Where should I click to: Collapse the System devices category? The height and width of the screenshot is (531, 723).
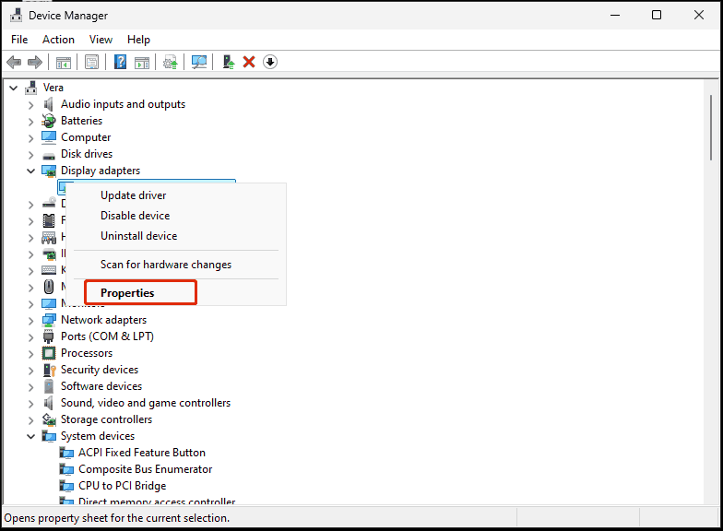[x=30, y=436]
